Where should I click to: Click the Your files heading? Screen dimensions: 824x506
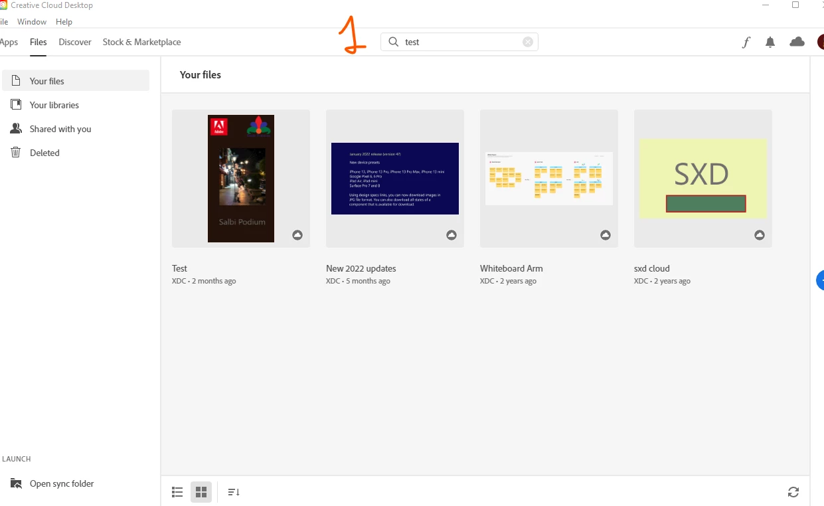[x=201, y=75]
